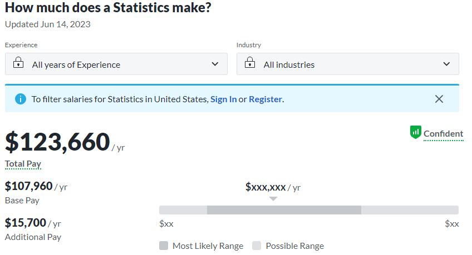Open the Sign In link
Viewport: 472px width, 255px height.
point(223,99)
